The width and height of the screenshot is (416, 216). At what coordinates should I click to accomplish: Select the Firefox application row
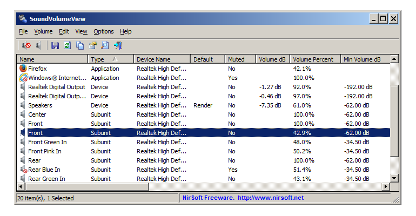204,69
